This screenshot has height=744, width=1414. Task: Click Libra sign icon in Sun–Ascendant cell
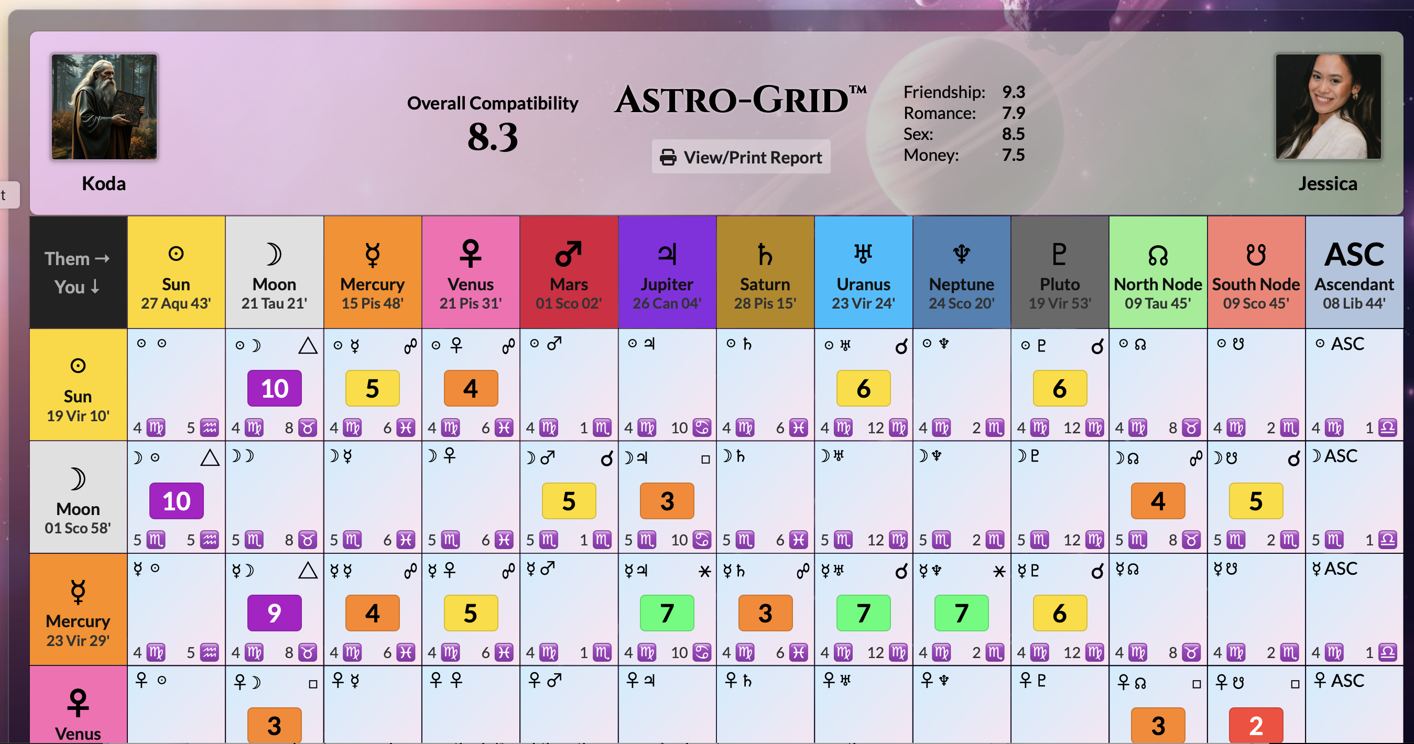pyautogui.click(x=1388, y=428)
